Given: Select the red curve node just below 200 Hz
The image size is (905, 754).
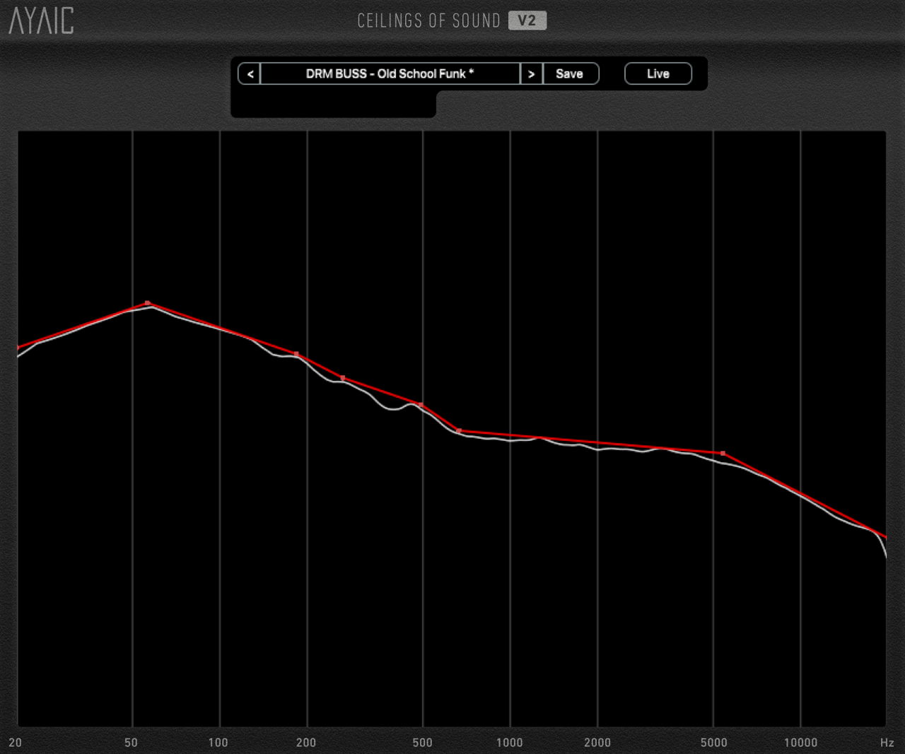Looking at the screenshot, I should 296,354.
